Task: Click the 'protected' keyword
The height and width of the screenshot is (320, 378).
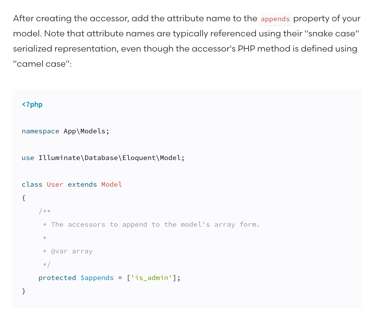Action: click(57, 278)
